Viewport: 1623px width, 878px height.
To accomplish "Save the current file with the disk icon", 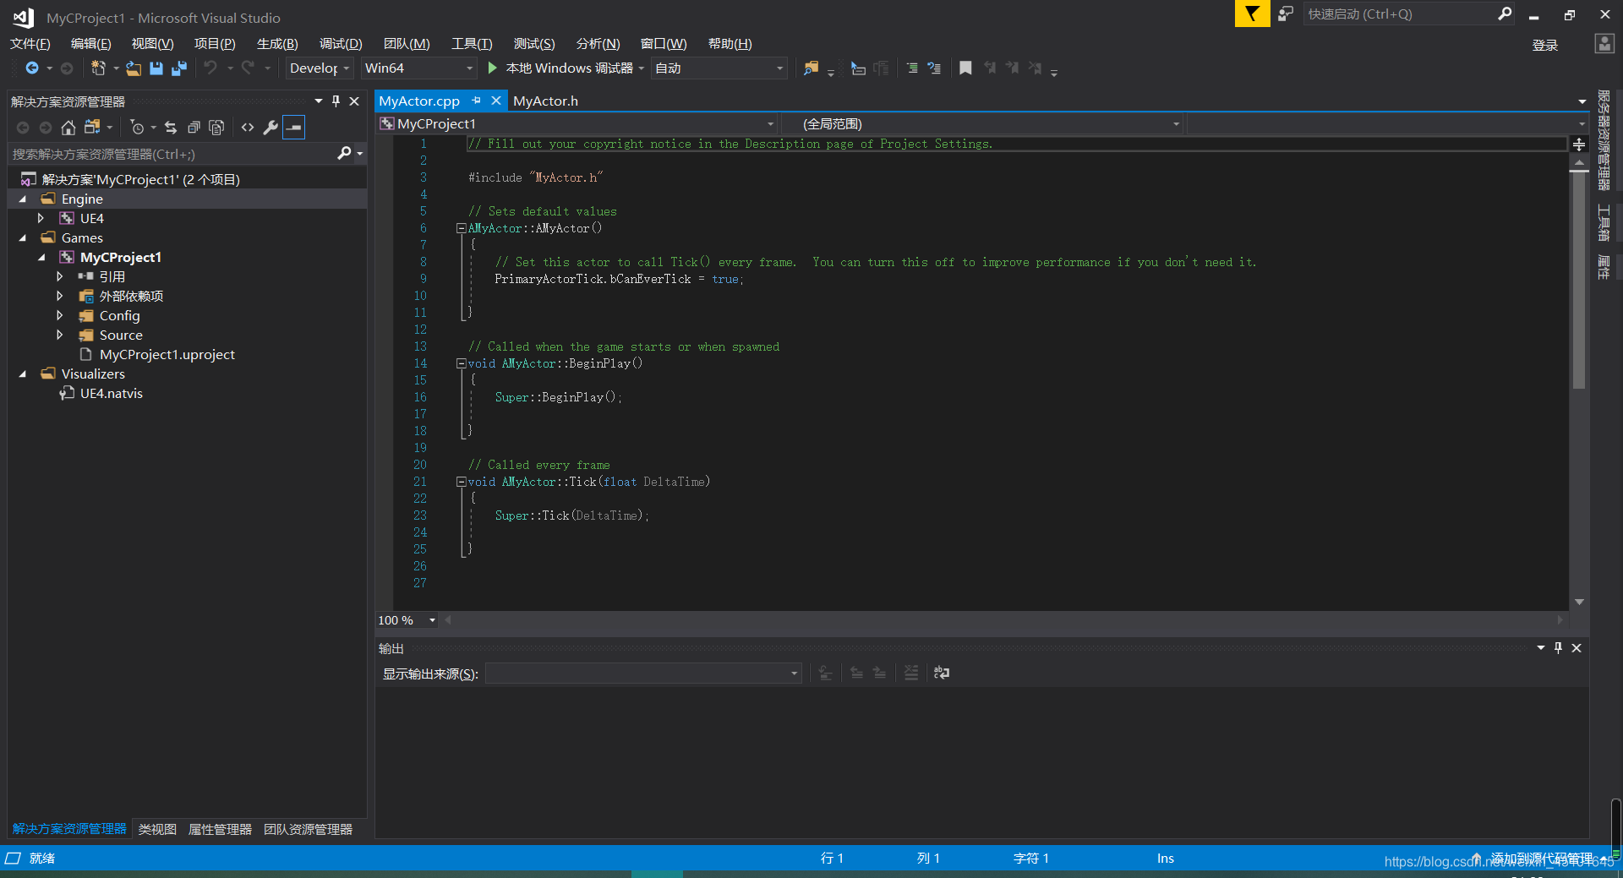I will (x=156, y=68).
